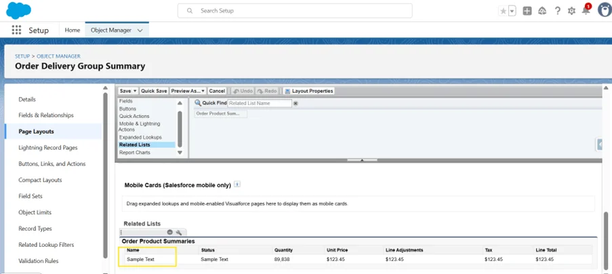The width and height of the screenshot is (612, 274).
Task: Open Layout Properties
Action: (309, 91)
